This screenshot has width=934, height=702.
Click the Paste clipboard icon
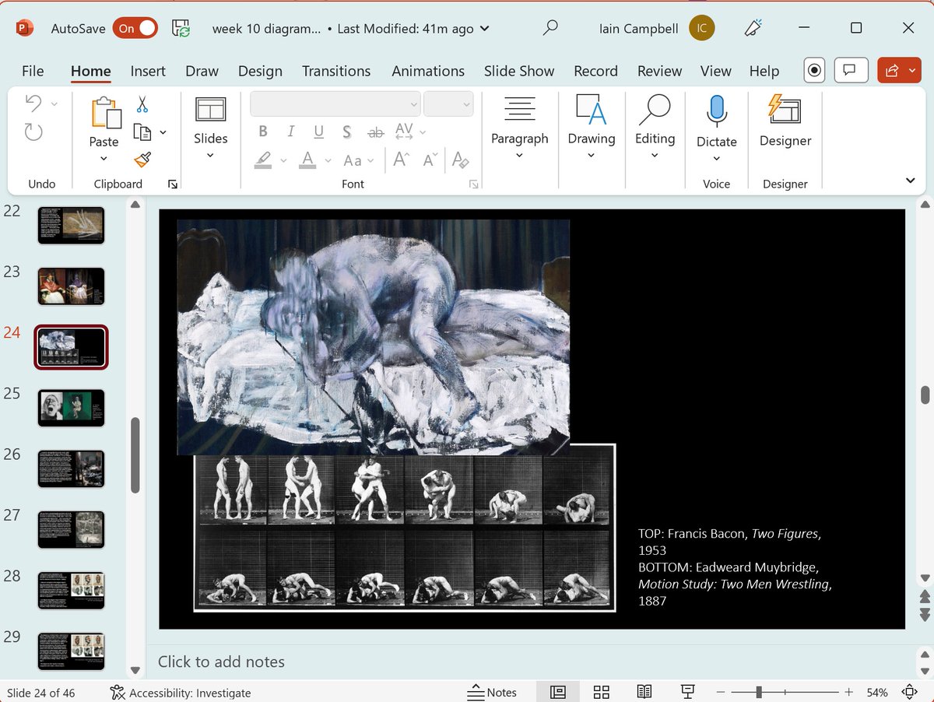(105, 113)
